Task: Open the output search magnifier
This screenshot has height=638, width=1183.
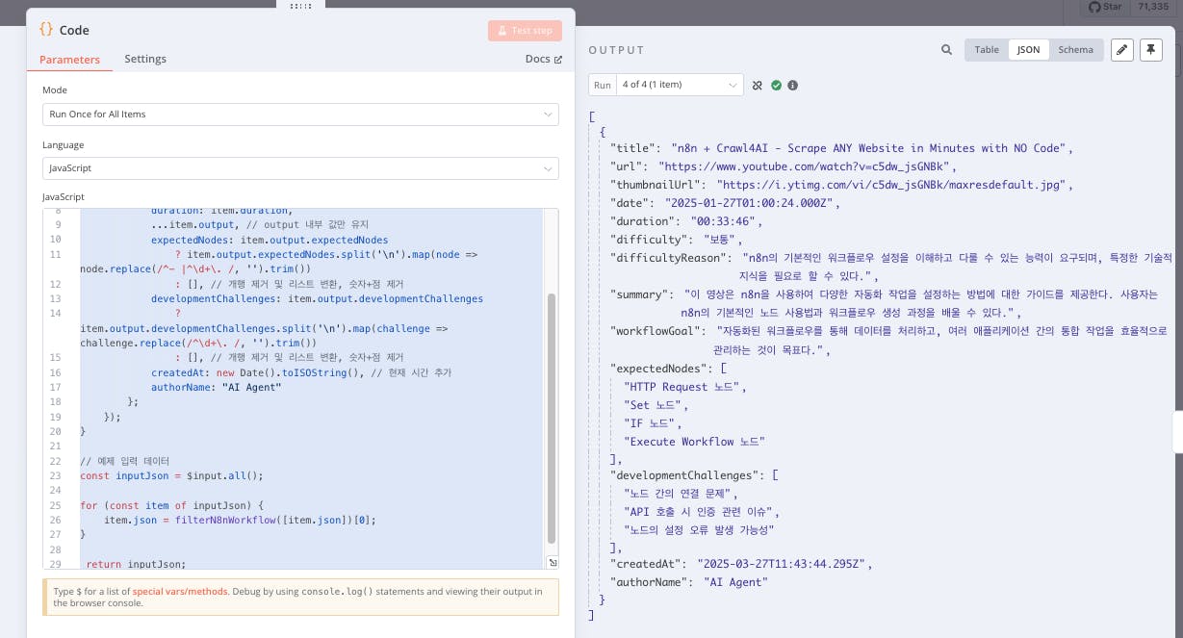Action: pos(947,50)
